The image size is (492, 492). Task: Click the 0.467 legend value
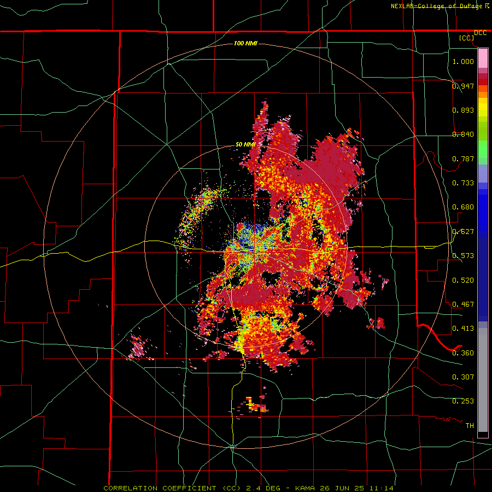coord(463,304)
